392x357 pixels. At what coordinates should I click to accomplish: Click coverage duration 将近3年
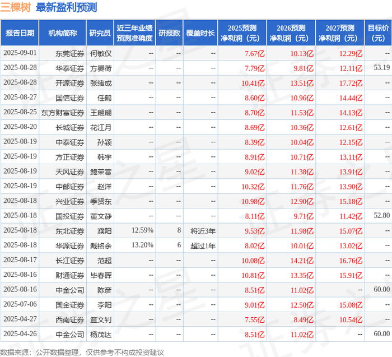pos(203,231)
